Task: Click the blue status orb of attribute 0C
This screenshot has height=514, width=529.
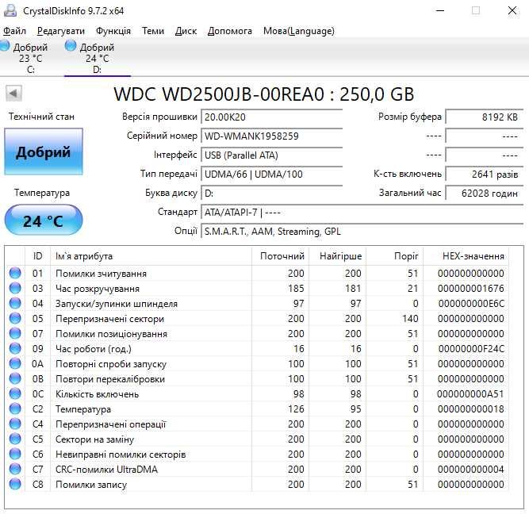Action: tap(15, 393)
